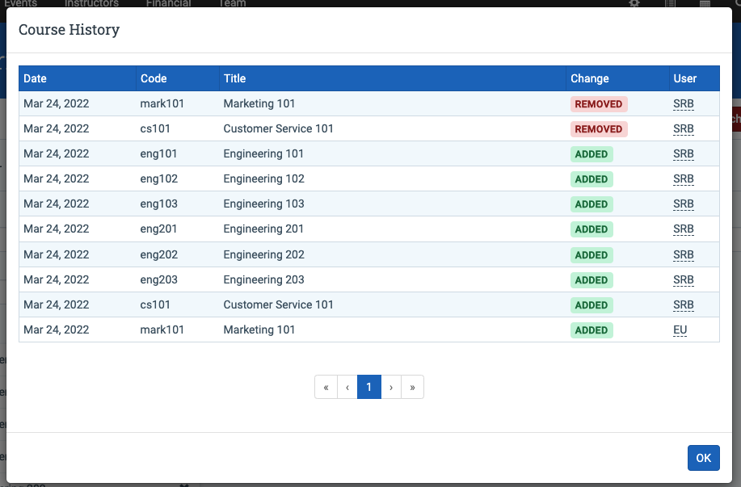
Task: Select page 1 in pagination
Action: coord(369,387)
